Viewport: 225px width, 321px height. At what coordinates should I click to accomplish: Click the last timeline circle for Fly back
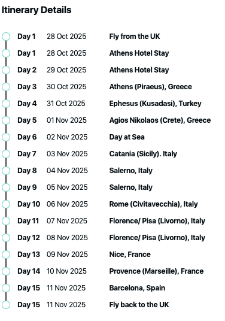click(6, 305)
